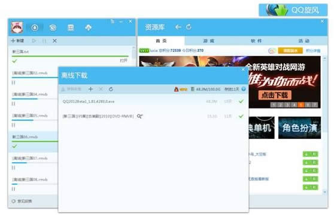Click the green check on 新三国 DVD-RMVB row
Image resolution: width=334 pixels, height=217 pixels.
241,116
